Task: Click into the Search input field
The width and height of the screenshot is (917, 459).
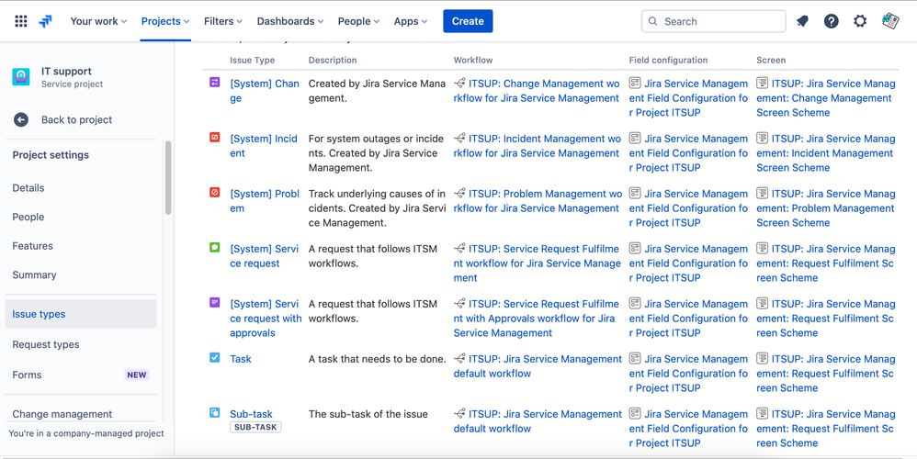Action: tap(714, 21)
